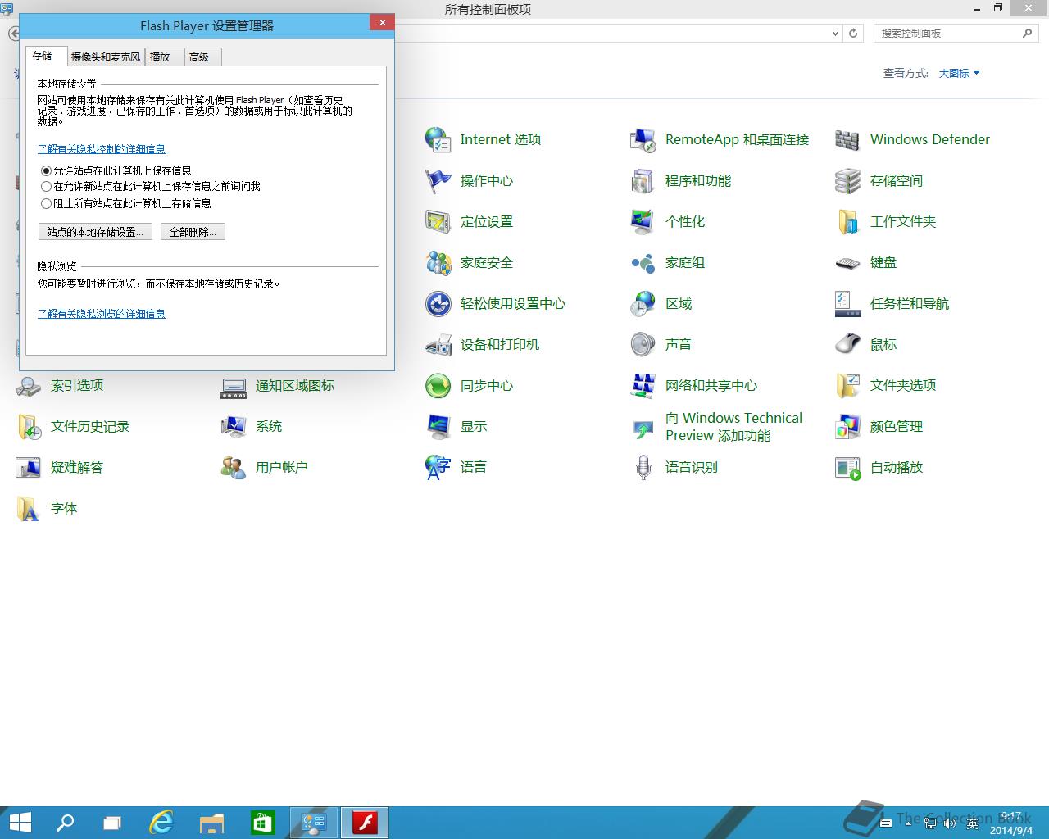1049x839 pixels.
Task: Open 鼠标 icon
Action: [848, 344]
